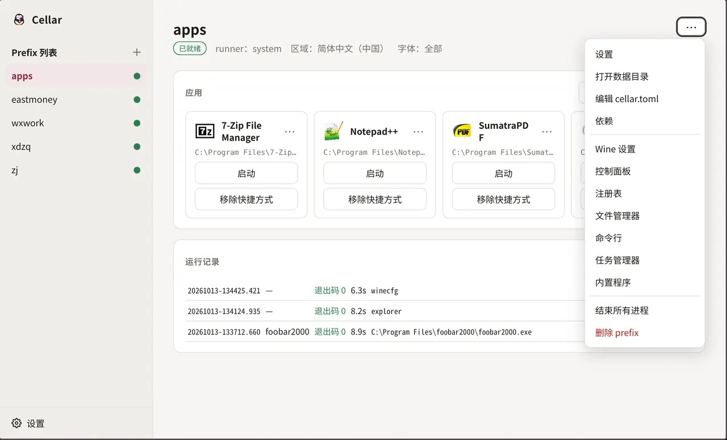Open the settings gear in sidebar bottom
This screenshot has width=727, height=440.
[x=16, y=423]
